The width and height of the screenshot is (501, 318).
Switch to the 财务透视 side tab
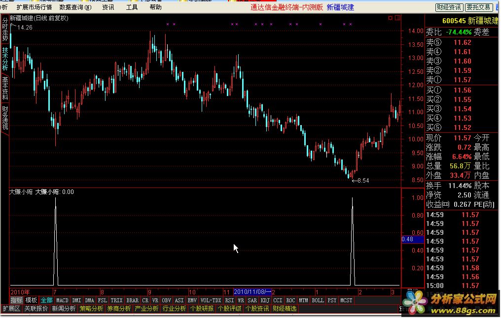tap(5, 118)
